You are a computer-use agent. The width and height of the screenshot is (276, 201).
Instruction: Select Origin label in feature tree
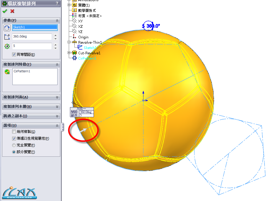[83, 37]
